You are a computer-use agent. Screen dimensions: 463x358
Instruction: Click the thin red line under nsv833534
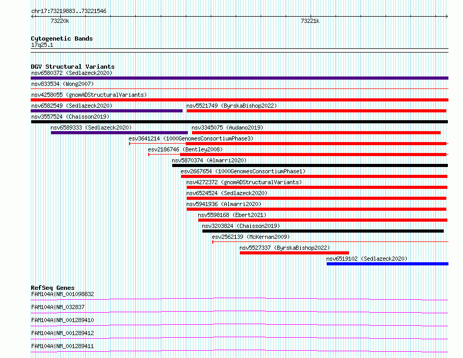[x=239, y=88]
